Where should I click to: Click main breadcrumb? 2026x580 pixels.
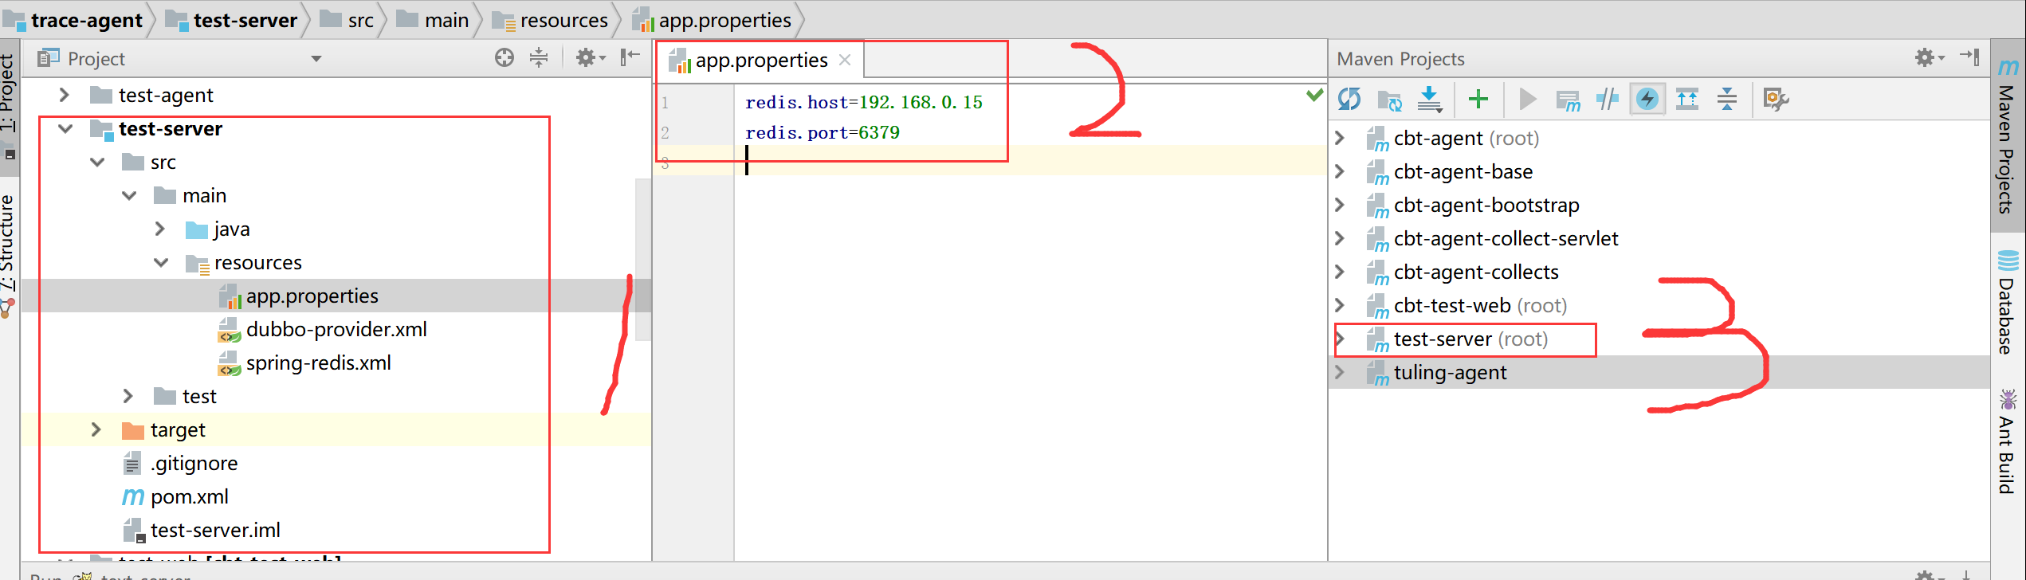[x=433, y=21]
